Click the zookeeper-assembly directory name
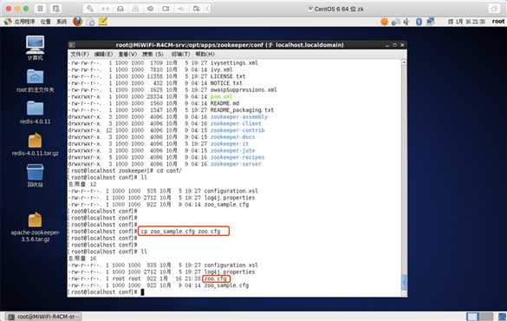This screenshot has width=507, height=321. (239, 117)
